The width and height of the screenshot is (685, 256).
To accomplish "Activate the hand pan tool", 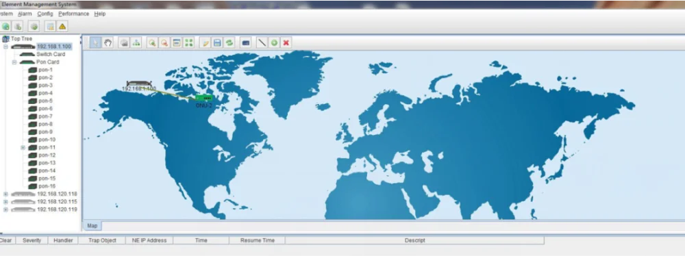I will pos(108,43).
